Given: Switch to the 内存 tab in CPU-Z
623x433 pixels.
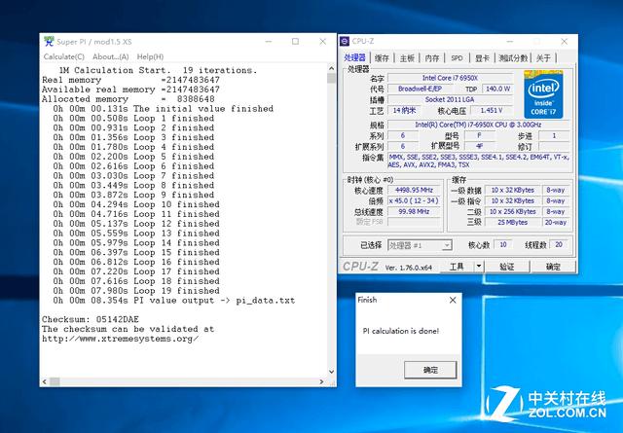Looking at the screenshot, I should (432, 58).
